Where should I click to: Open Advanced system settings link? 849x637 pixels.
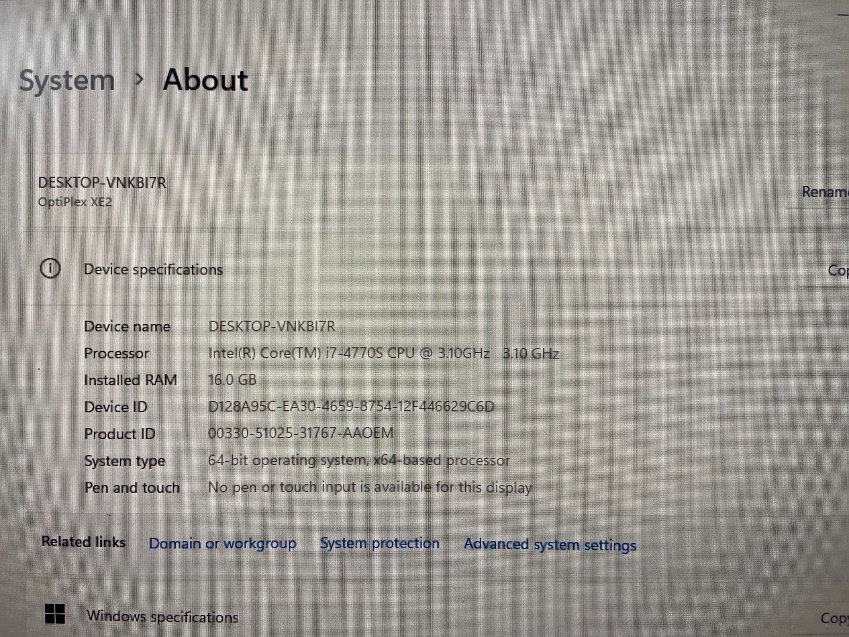coord(550,545)
